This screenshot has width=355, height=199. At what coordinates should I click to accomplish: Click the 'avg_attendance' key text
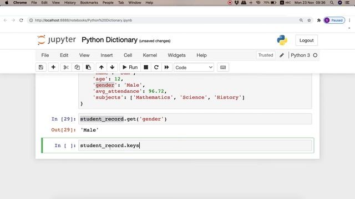pos(117,91)
